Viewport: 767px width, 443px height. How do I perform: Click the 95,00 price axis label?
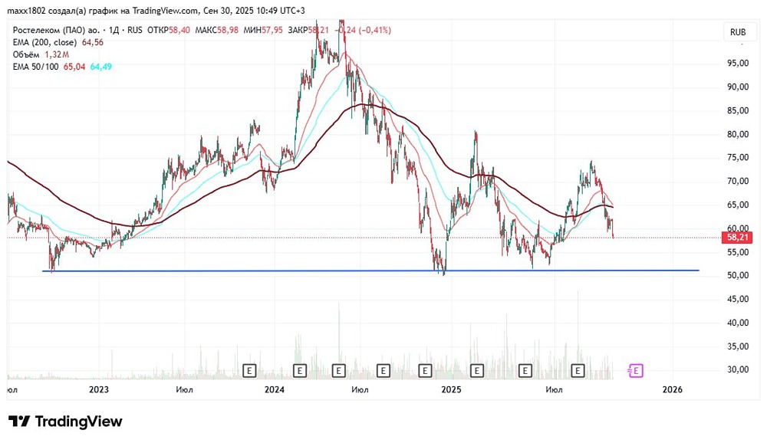pyautogui.click(x=738, y=63)
